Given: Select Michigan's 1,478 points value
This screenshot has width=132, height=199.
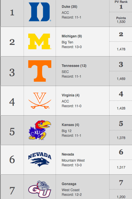Looking at the screenshot, I should [121, 49].
